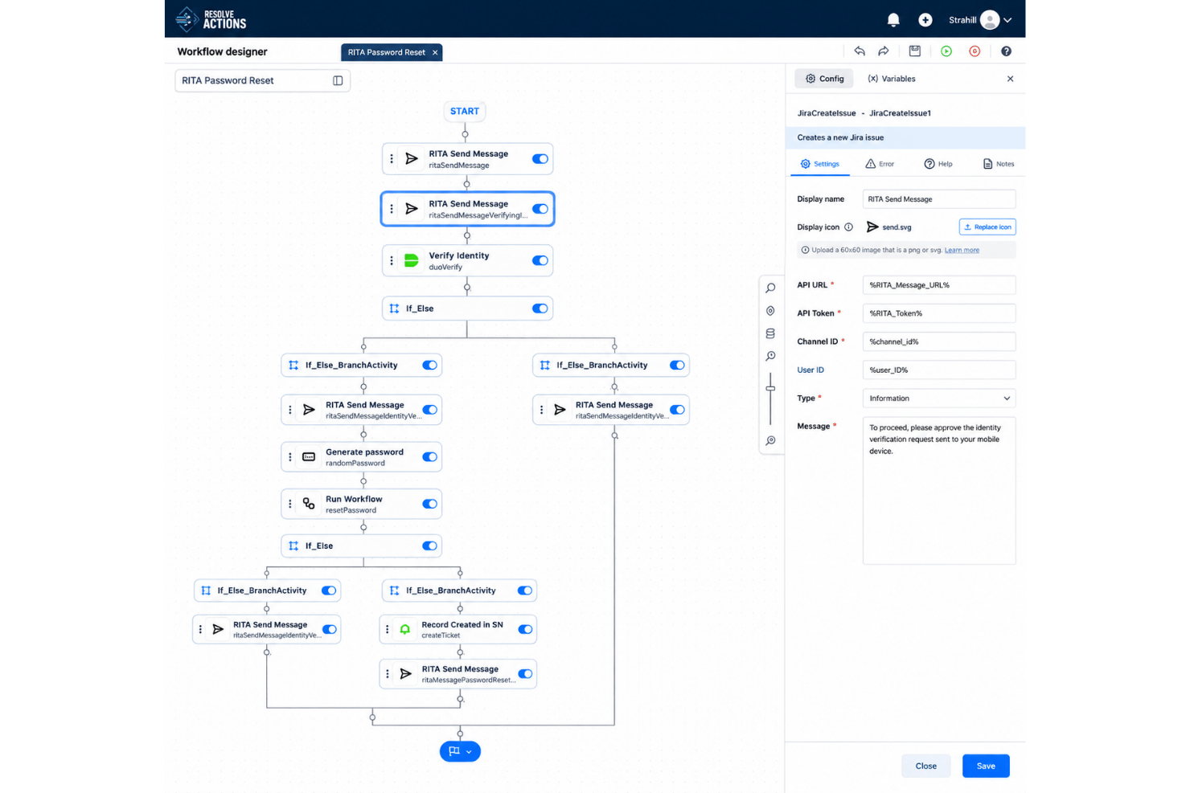Click the blue Save button
The height and width of the screenshot is (793, 1190).
pyautogui.click(x=986, y=766)
